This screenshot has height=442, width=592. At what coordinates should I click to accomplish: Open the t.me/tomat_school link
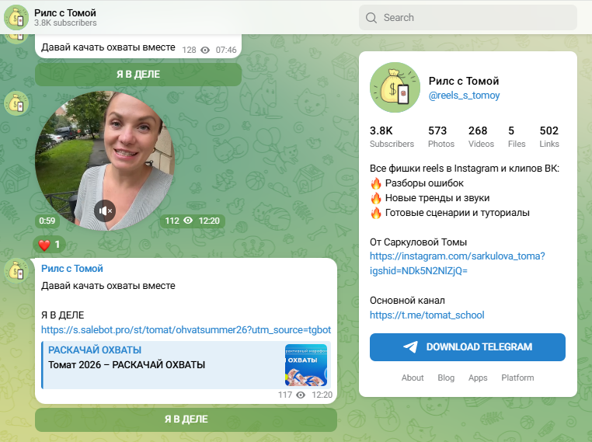427,315
